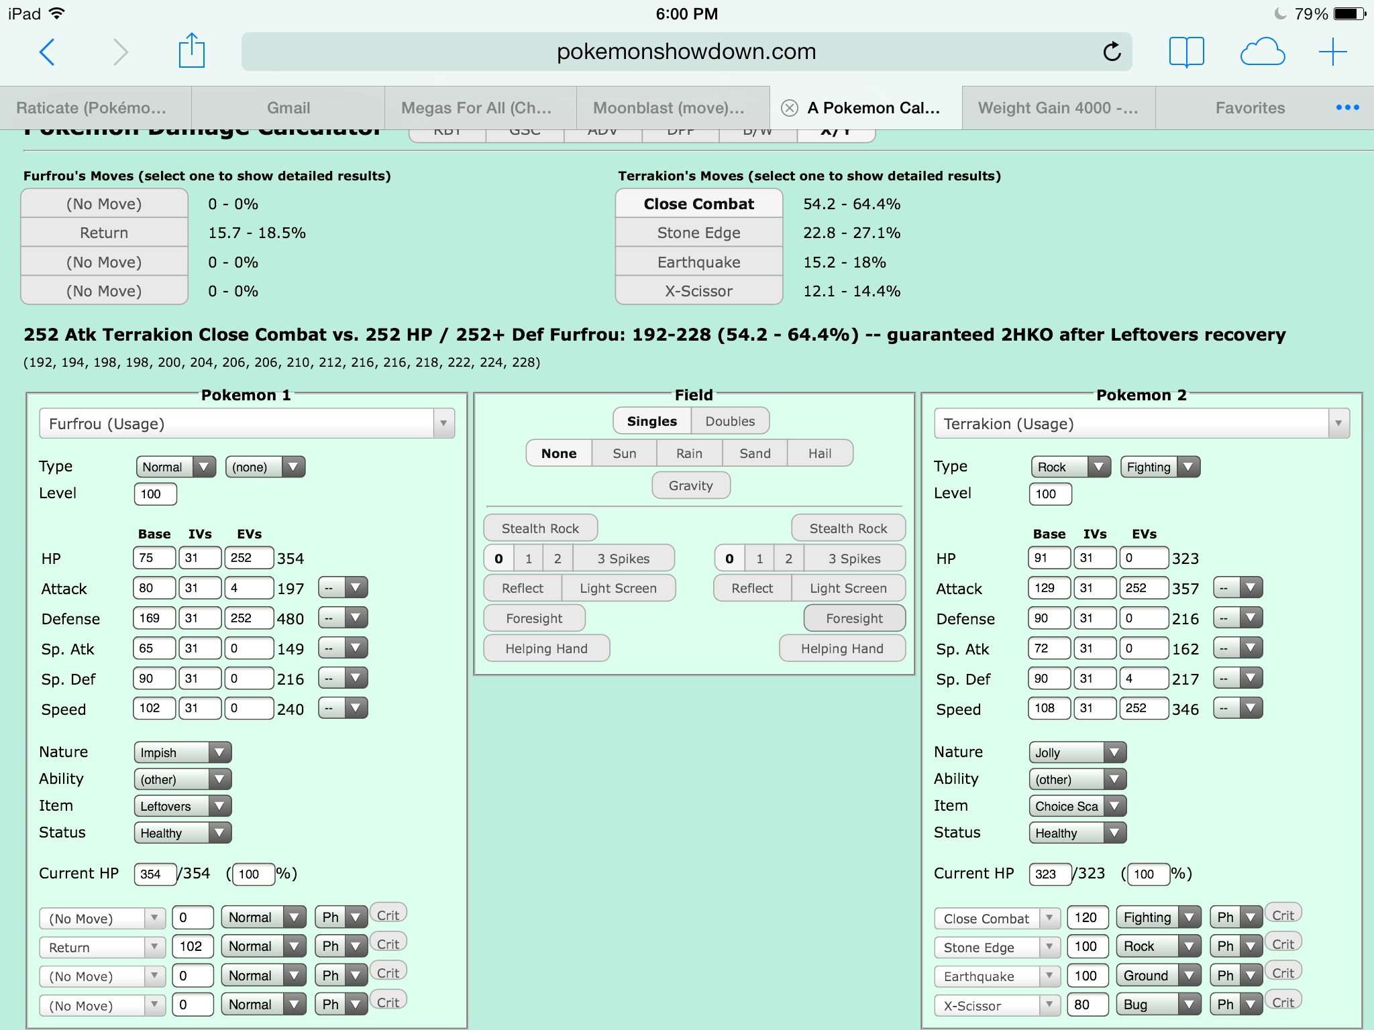This screenshot has height=1030, width=1374.
Task: Toggle Crit for Close Combat
Action: [x=1283, y=915]
